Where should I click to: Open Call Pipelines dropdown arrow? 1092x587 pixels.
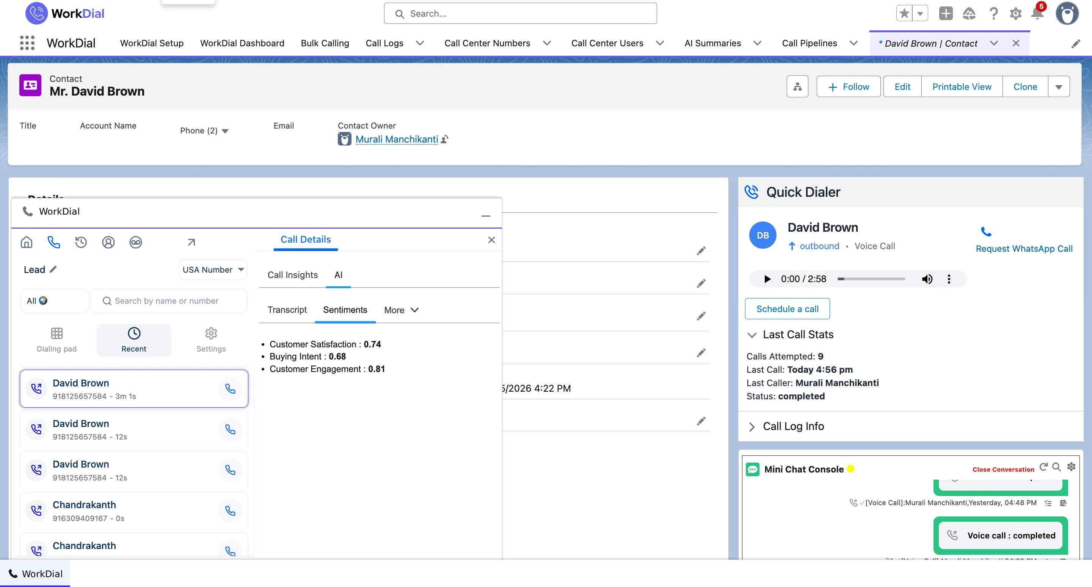pyautogui.click(x=854, y=43)
